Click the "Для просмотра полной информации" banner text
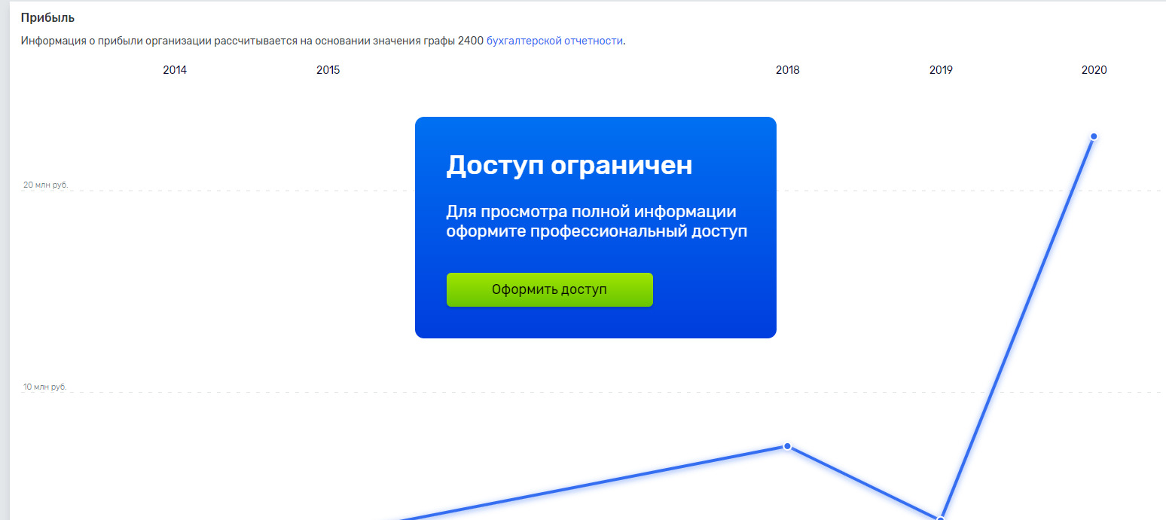 (x=591, y=212)
